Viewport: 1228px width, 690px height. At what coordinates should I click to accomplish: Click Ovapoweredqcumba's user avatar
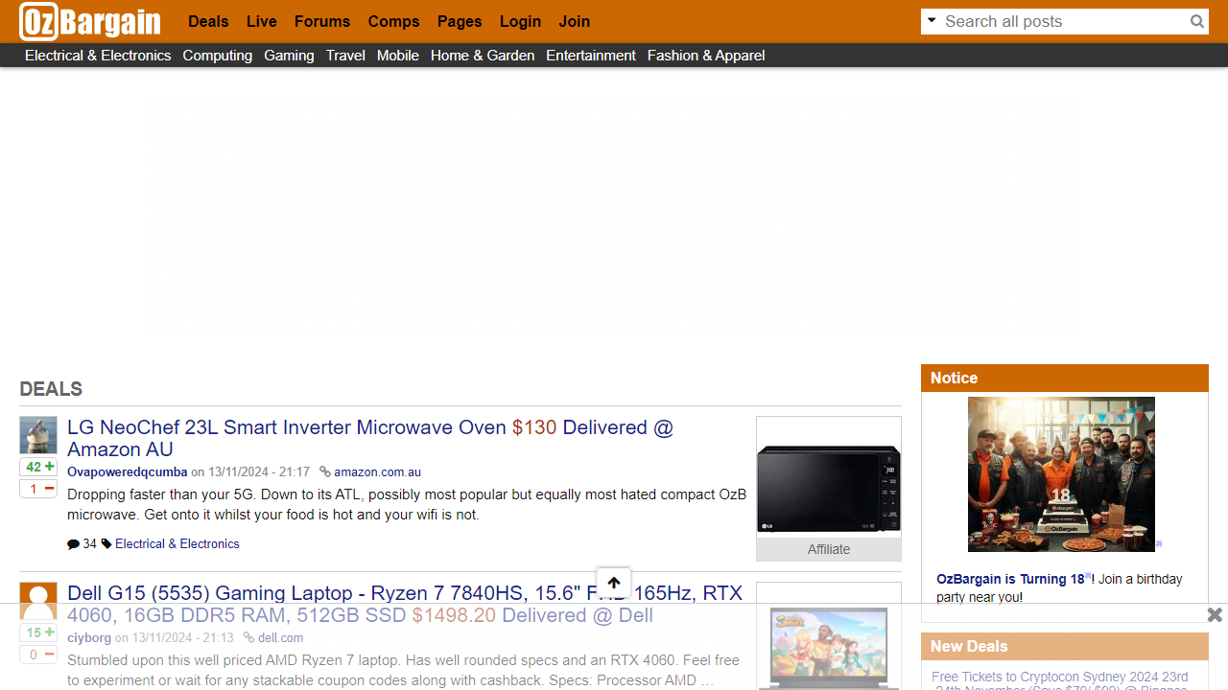[38, 435]
